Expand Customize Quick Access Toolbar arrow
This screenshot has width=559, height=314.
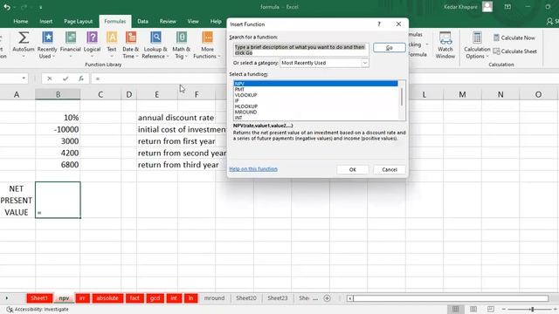tap(41, 7)
